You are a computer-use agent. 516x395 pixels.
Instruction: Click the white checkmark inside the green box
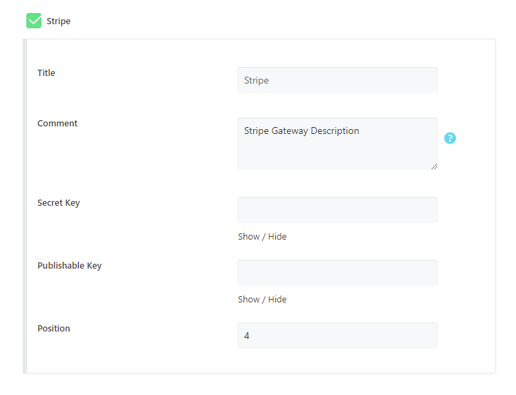(34, 21)
